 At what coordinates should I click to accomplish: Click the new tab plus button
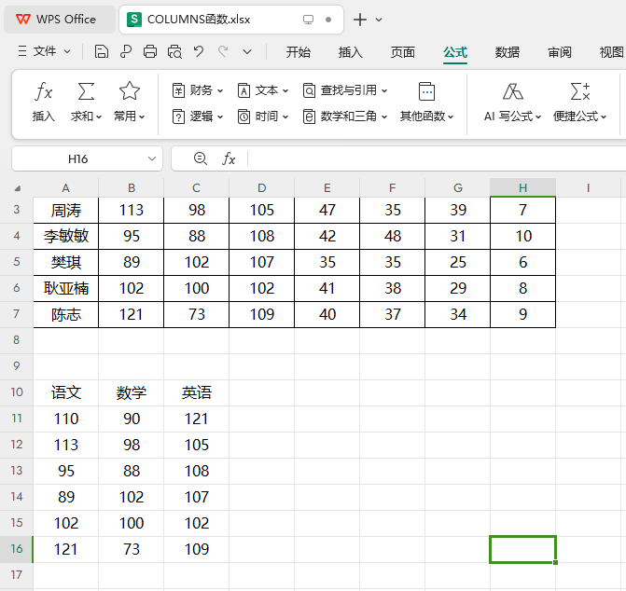coord(360,20)
